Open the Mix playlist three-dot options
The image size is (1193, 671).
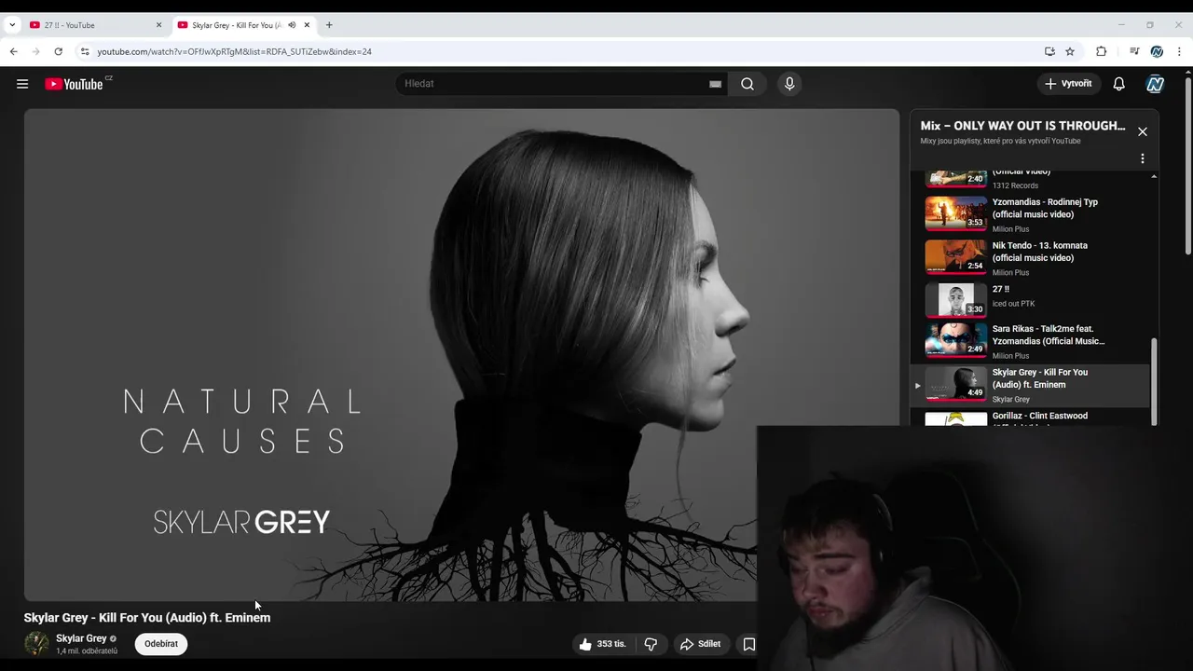(1143, 158)
